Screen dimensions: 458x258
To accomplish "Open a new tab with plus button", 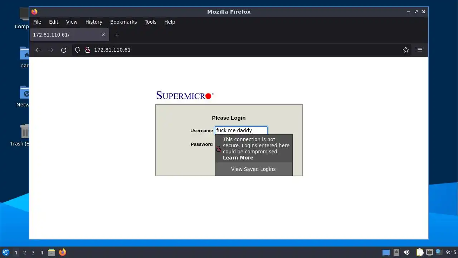I will coord(117,35).
